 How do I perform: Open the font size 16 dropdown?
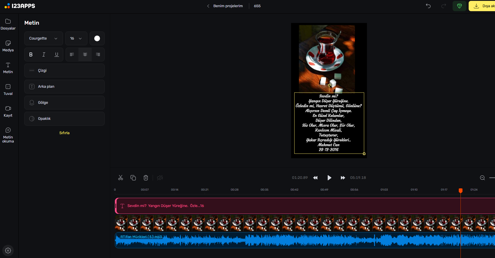(x=76, y=38)
